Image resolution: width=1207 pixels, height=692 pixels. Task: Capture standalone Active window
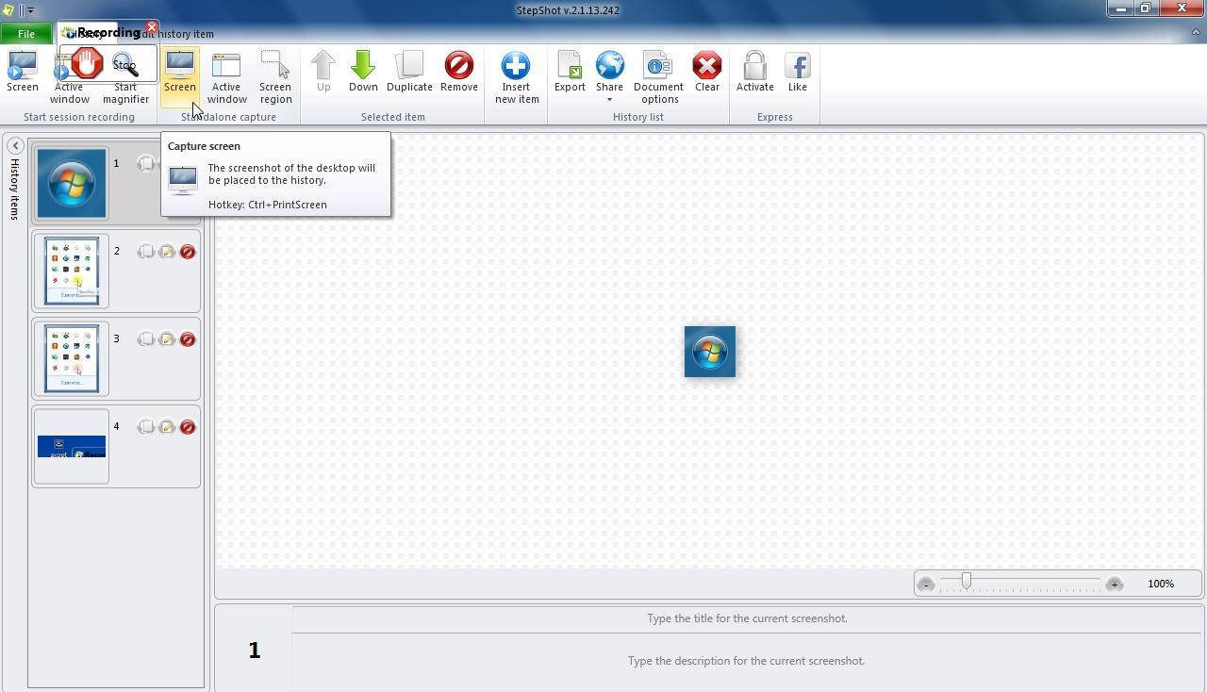point(226,78)
